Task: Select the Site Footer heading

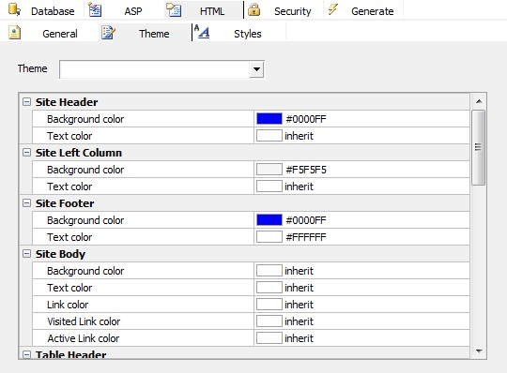Action: tap(65, 203)
